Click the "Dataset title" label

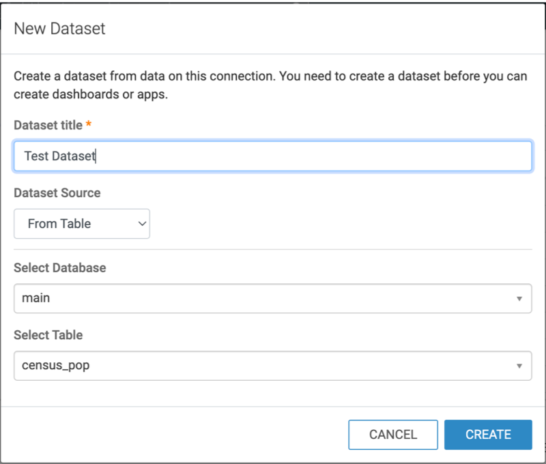[48, 126]
